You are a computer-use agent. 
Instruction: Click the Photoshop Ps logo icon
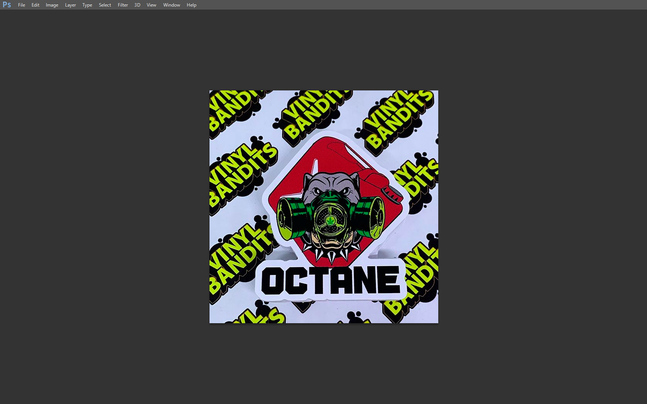click(x=7, y=5)
